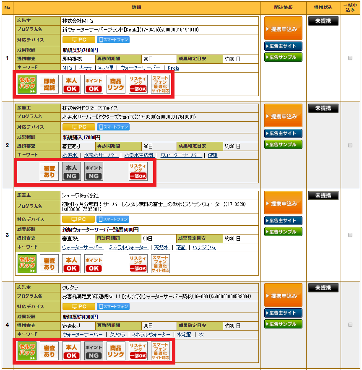Click PC device badge in クリクラ row
362x370 pixels.
click(79, 307)
